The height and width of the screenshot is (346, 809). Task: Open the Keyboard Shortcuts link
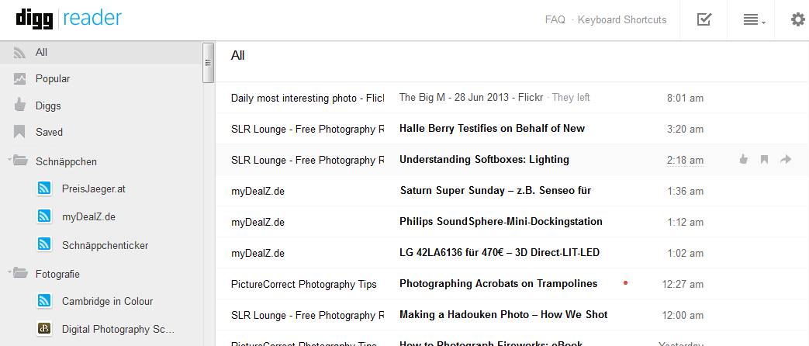click(622, 20)
